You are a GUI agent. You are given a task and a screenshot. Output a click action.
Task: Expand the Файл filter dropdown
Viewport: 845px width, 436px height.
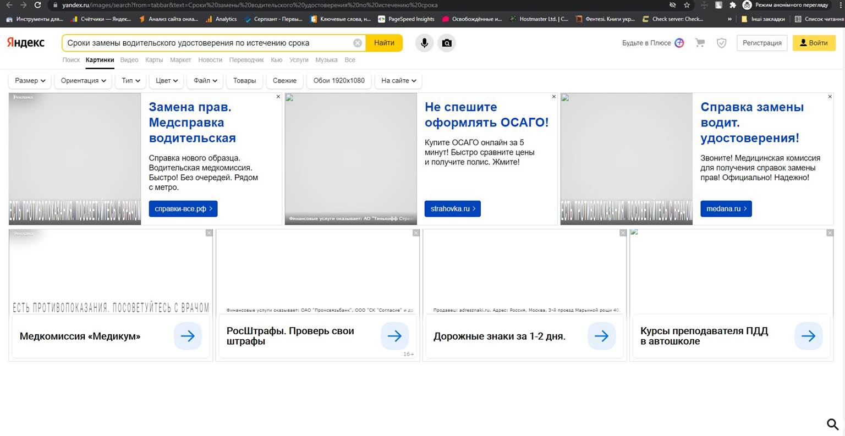coord(205,80)
